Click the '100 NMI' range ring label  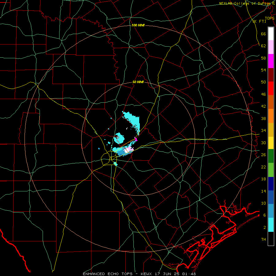[138, 25]
